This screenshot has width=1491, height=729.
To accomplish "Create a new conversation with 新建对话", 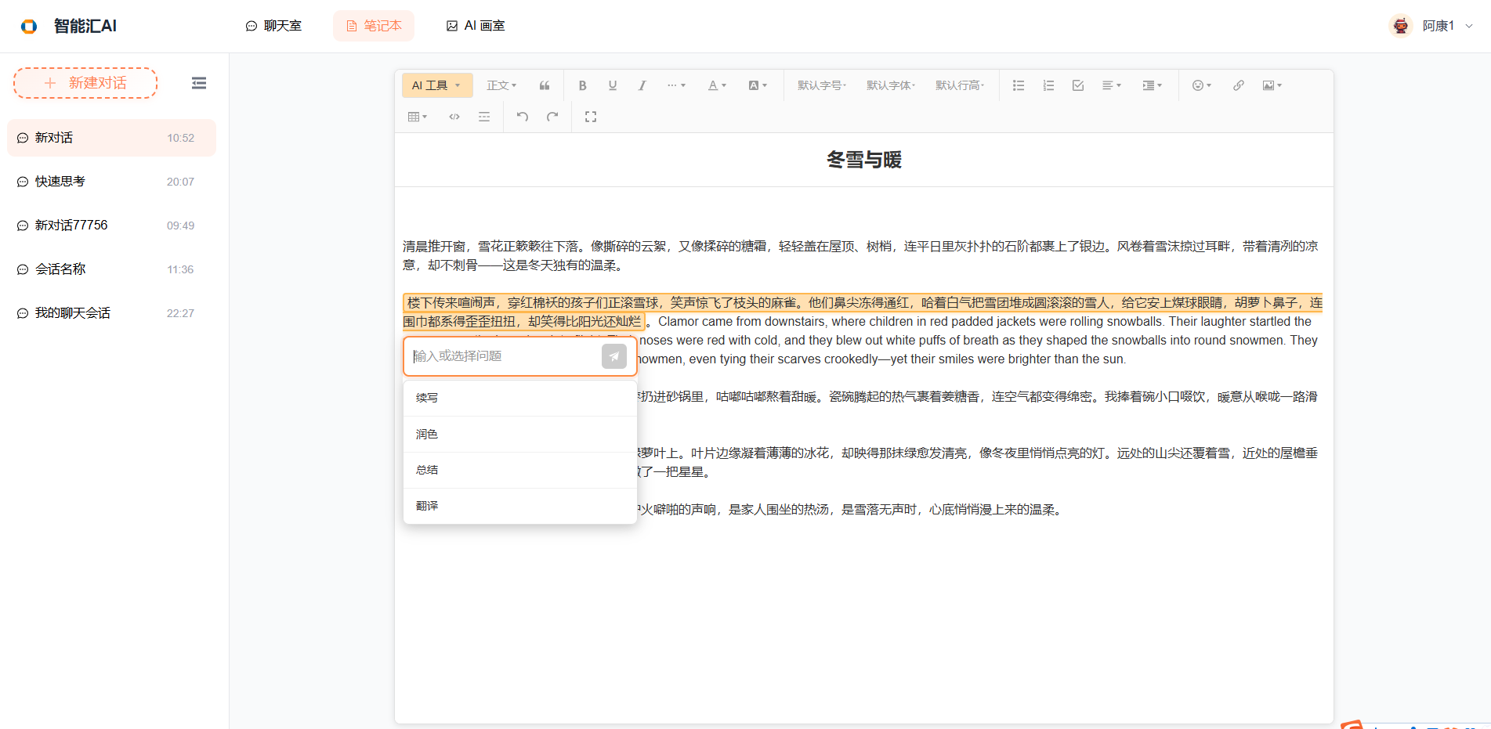I will click(85, 82).
